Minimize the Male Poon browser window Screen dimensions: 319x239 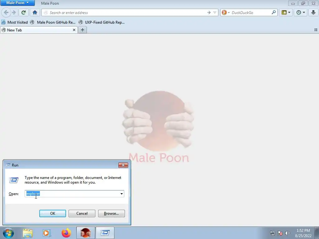click(x=293, y=3)
